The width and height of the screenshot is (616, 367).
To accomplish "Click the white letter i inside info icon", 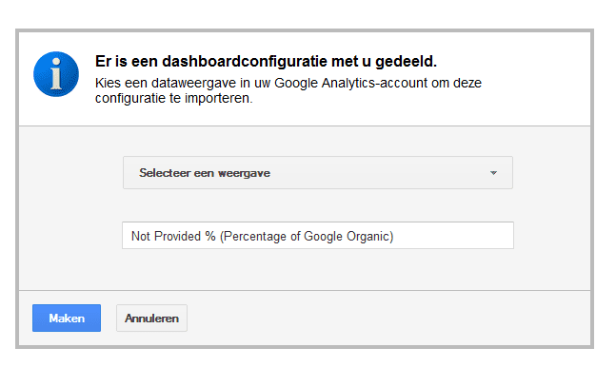I will [56, 74].
